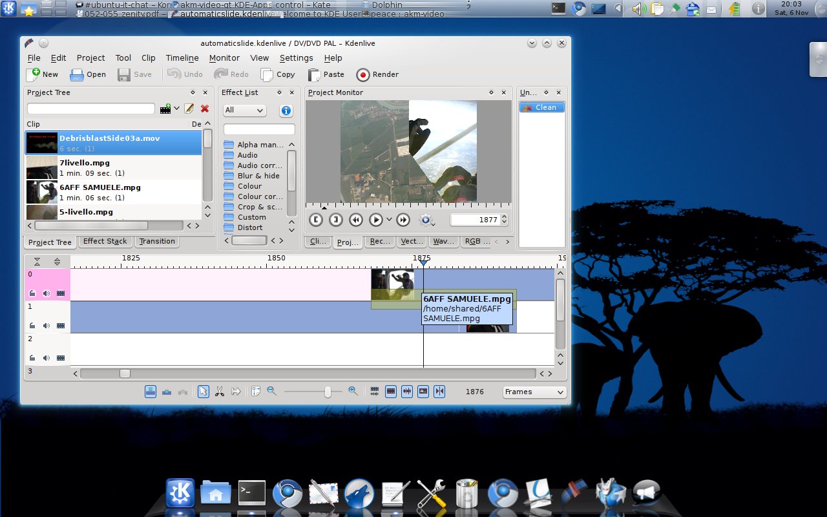Click the Add Clip filmstrip icon
Screen dimensions: 827x517
(165, 109)
